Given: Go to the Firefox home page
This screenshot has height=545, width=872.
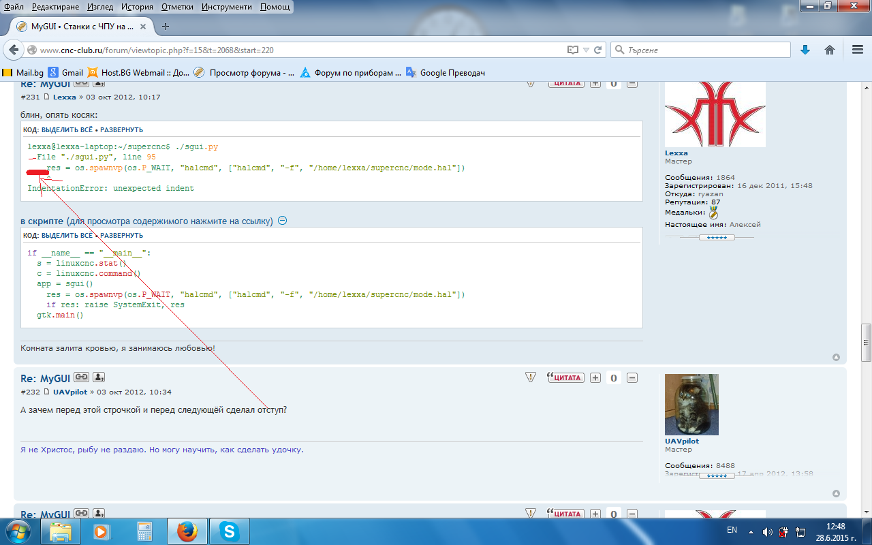Looking at the screenshot, I should (830, 50).
